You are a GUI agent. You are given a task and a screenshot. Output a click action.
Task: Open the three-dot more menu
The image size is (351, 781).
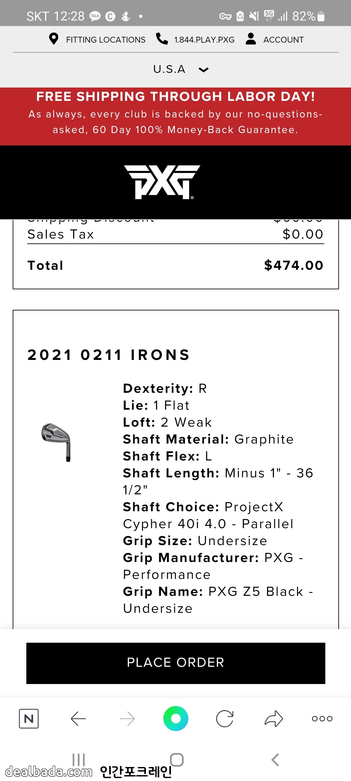tap(322, 719)
